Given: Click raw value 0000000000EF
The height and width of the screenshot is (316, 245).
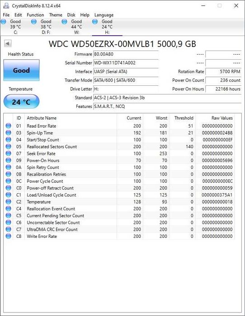Looking at the screenshot, I should (217, 139).
